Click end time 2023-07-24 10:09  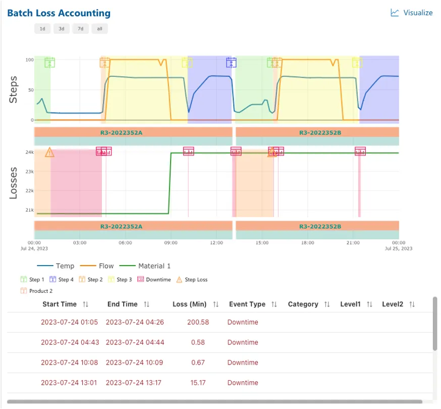[134, 363]
